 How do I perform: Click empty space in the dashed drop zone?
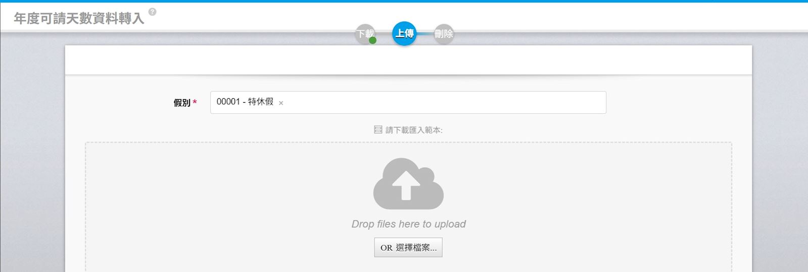pos(202,201)
